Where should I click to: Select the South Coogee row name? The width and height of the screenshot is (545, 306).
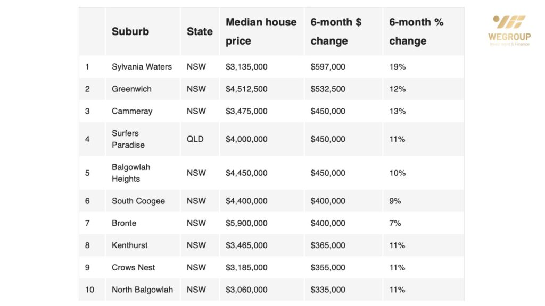tap(138, 201)
